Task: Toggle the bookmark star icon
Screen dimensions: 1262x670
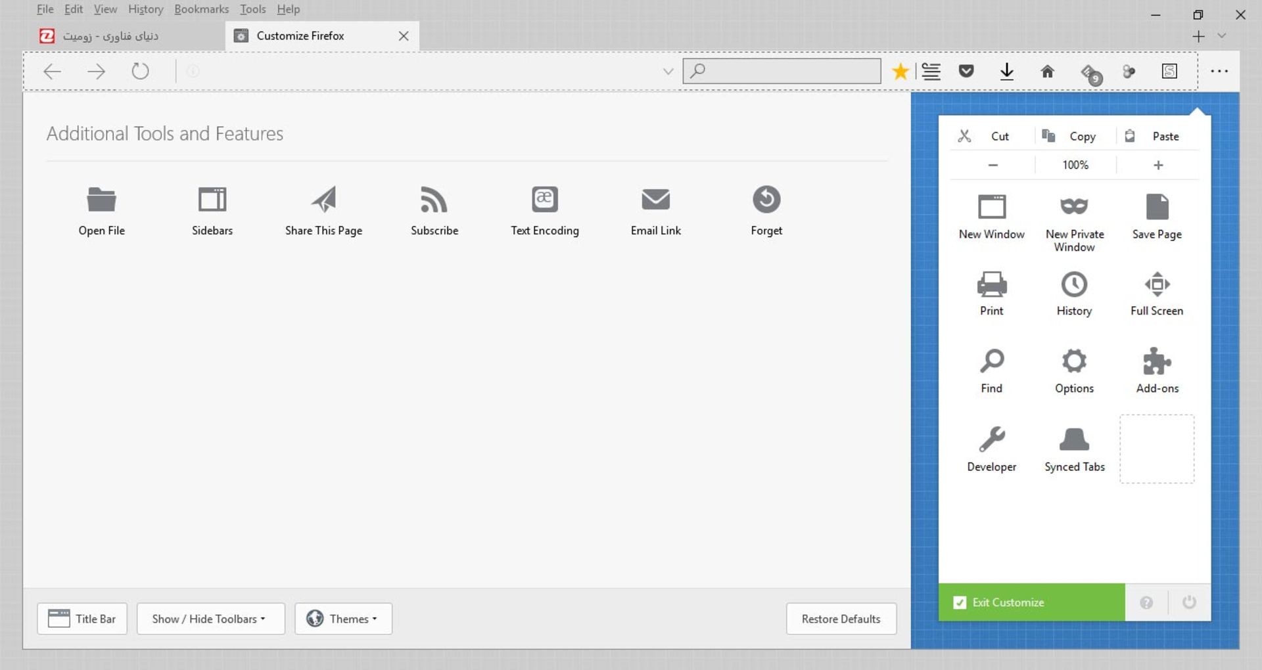Action: point(900,71)
